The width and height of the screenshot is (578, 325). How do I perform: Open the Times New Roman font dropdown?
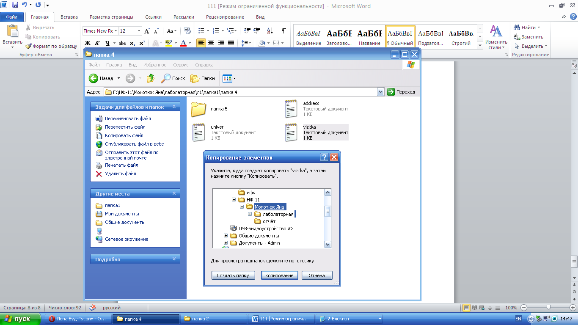click(x=116, y=31)
